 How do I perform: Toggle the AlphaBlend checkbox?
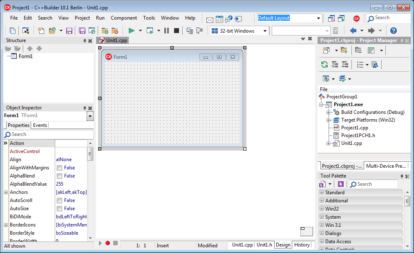pyautogui.click(x=60, y=176)
